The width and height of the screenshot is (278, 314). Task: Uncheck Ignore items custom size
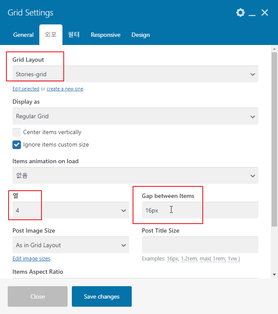click(17, 145)
